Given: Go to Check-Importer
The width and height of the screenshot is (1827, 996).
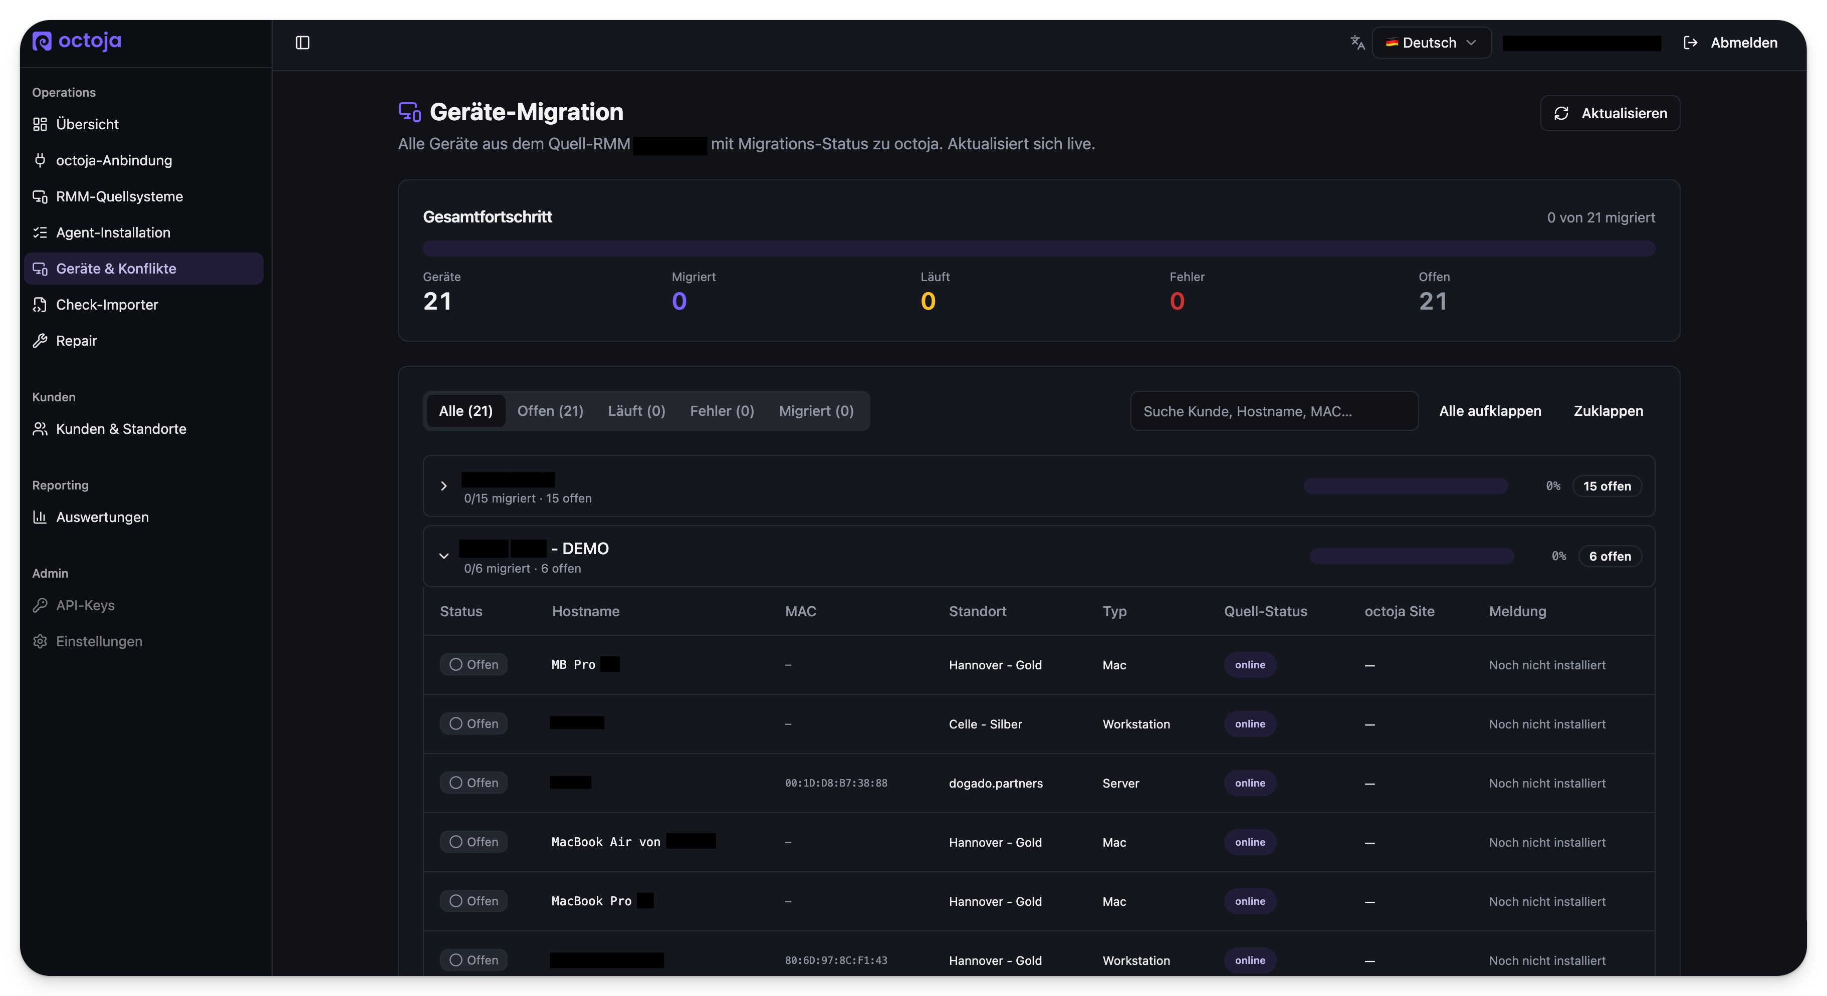Looking at the screenshot, I should pos(144,305).
